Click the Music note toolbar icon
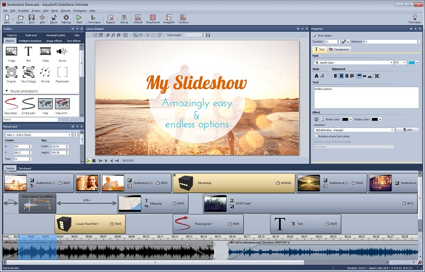425x272 pixels. click(x=54, y=18)
